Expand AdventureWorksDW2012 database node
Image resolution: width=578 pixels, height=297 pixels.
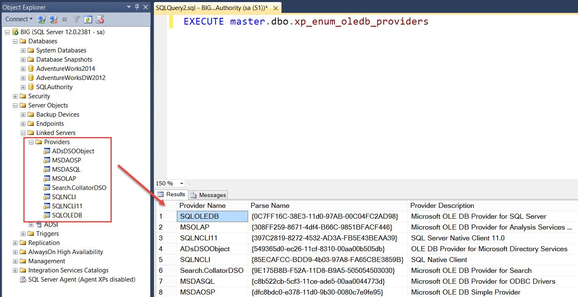coord(23,78)
